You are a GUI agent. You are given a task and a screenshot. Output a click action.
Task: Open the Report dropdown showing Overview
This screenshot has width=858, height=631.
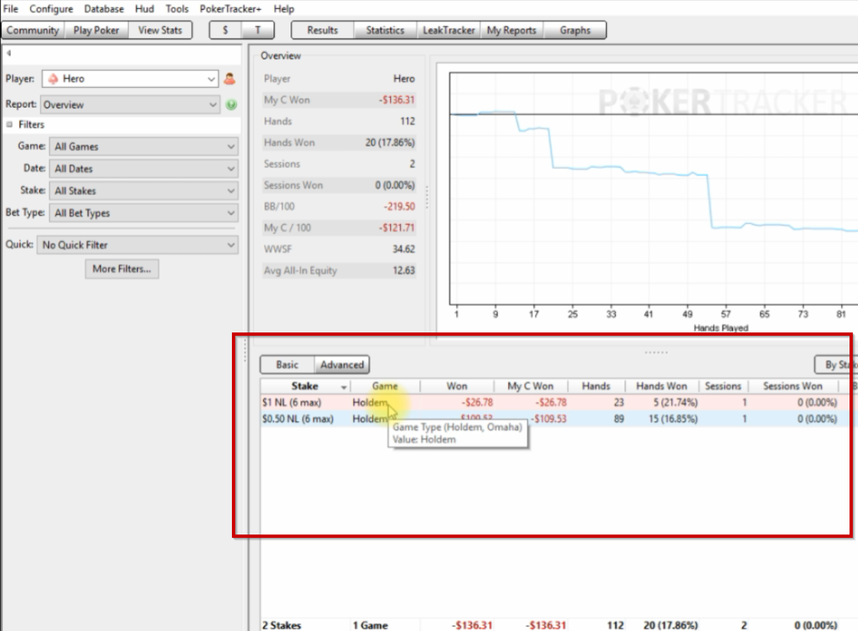[x=130, y=104]
